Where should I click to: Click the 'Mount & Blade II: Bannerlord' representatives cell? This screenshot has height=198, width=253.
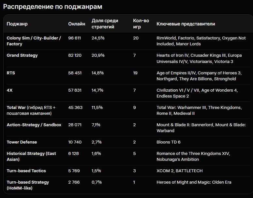(x=201, y=128)
